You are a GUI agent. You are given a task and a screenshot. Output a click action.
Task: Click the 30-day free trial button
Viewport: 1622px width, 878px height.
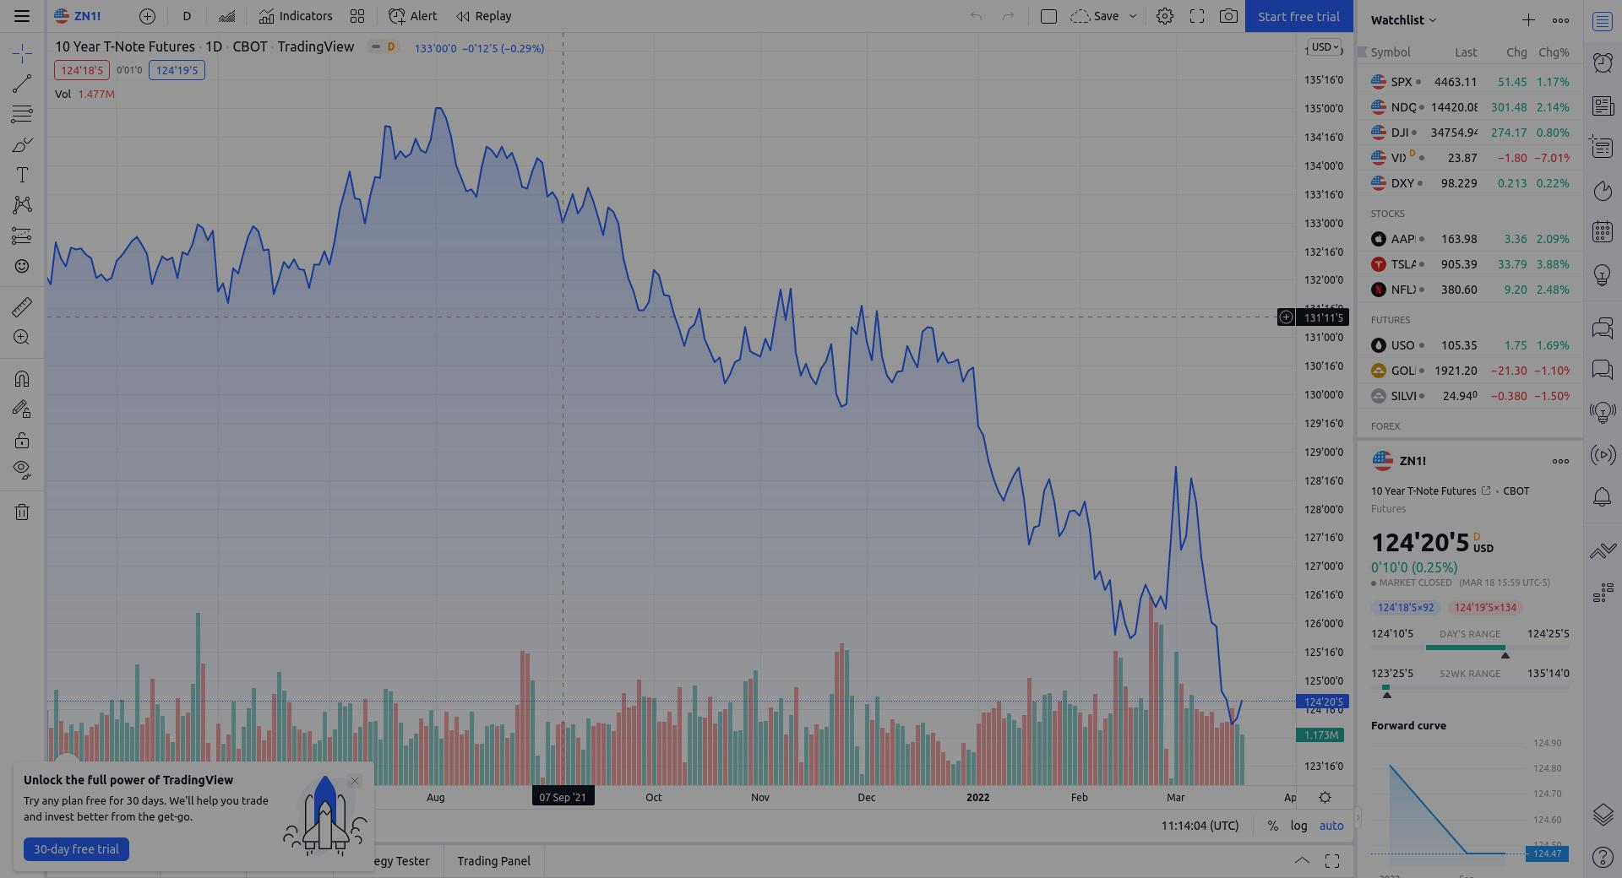click(x=76, y=849)
